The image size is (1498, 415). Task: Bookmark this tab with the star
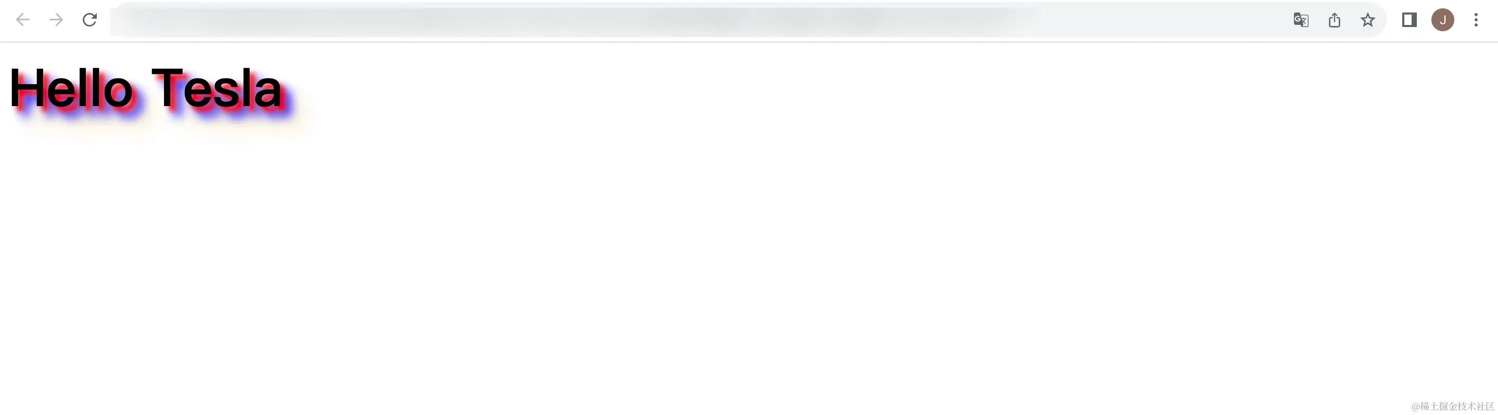point(1368,20)
